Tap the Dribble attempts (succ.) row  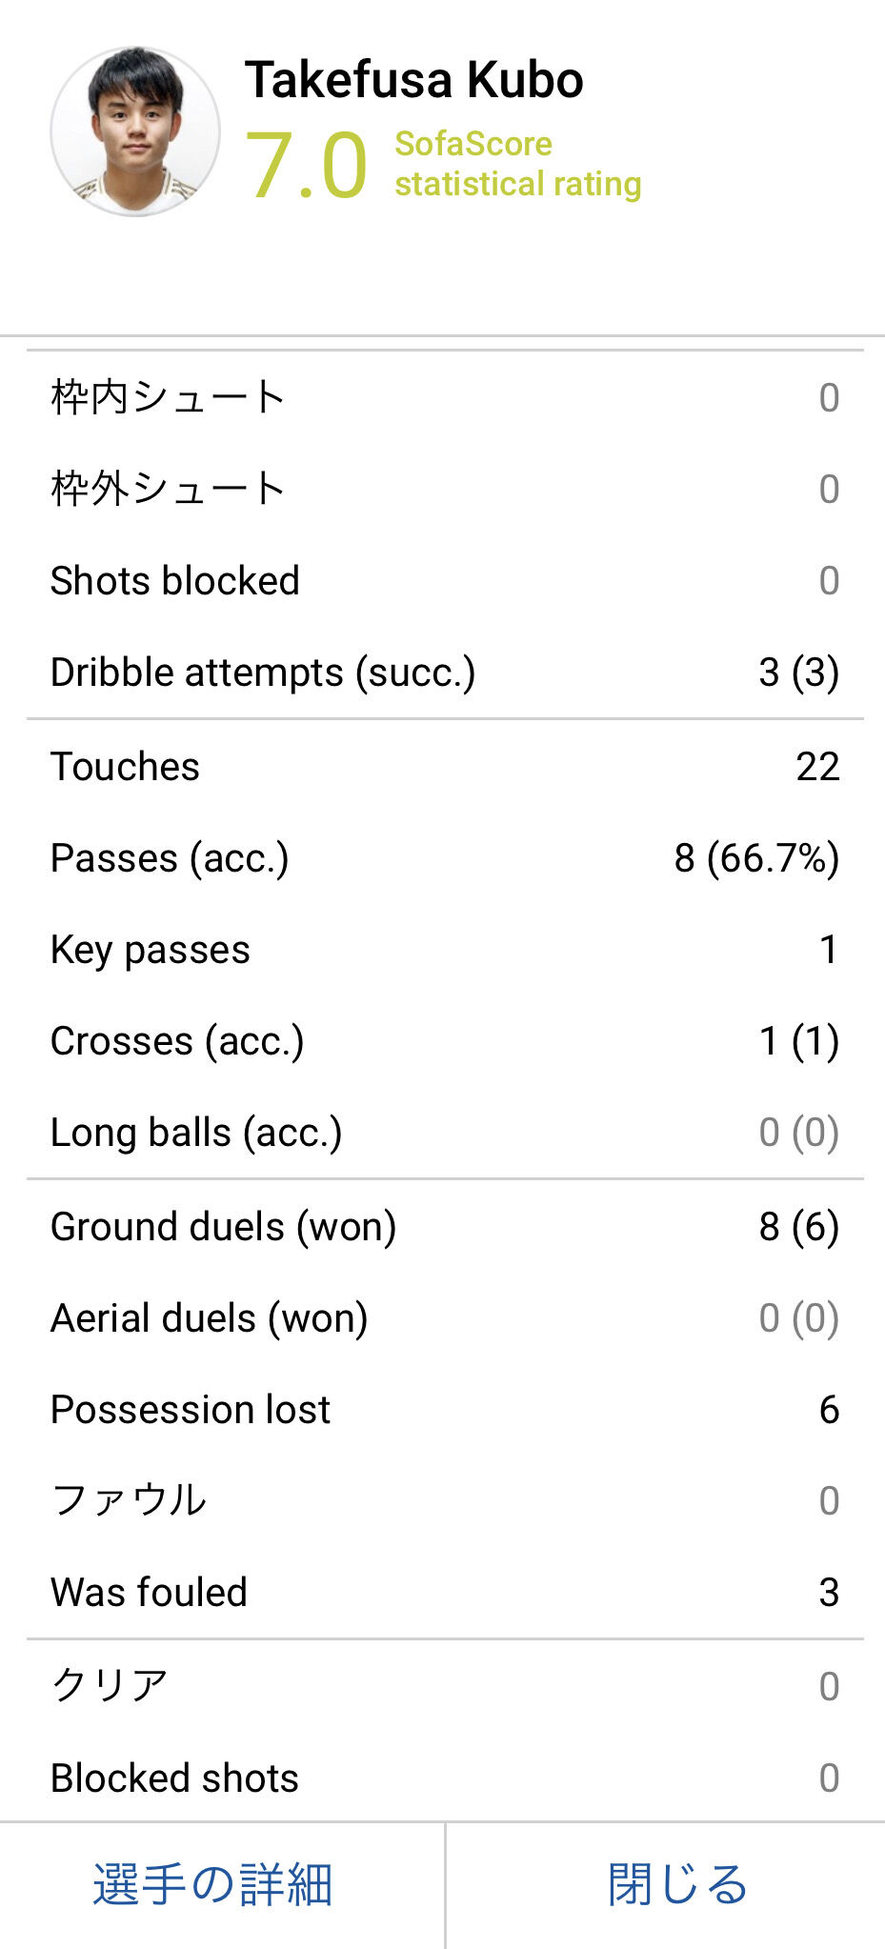click(445, 672)
